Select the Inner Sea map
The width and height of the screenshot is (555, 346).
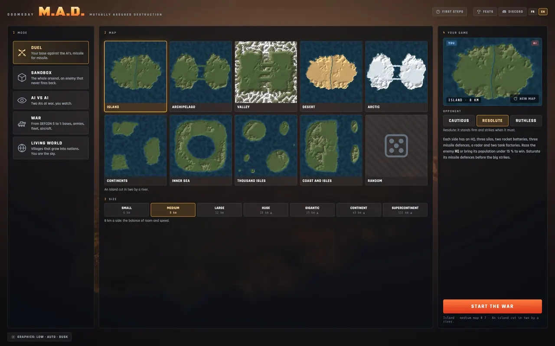coord(201,150)
